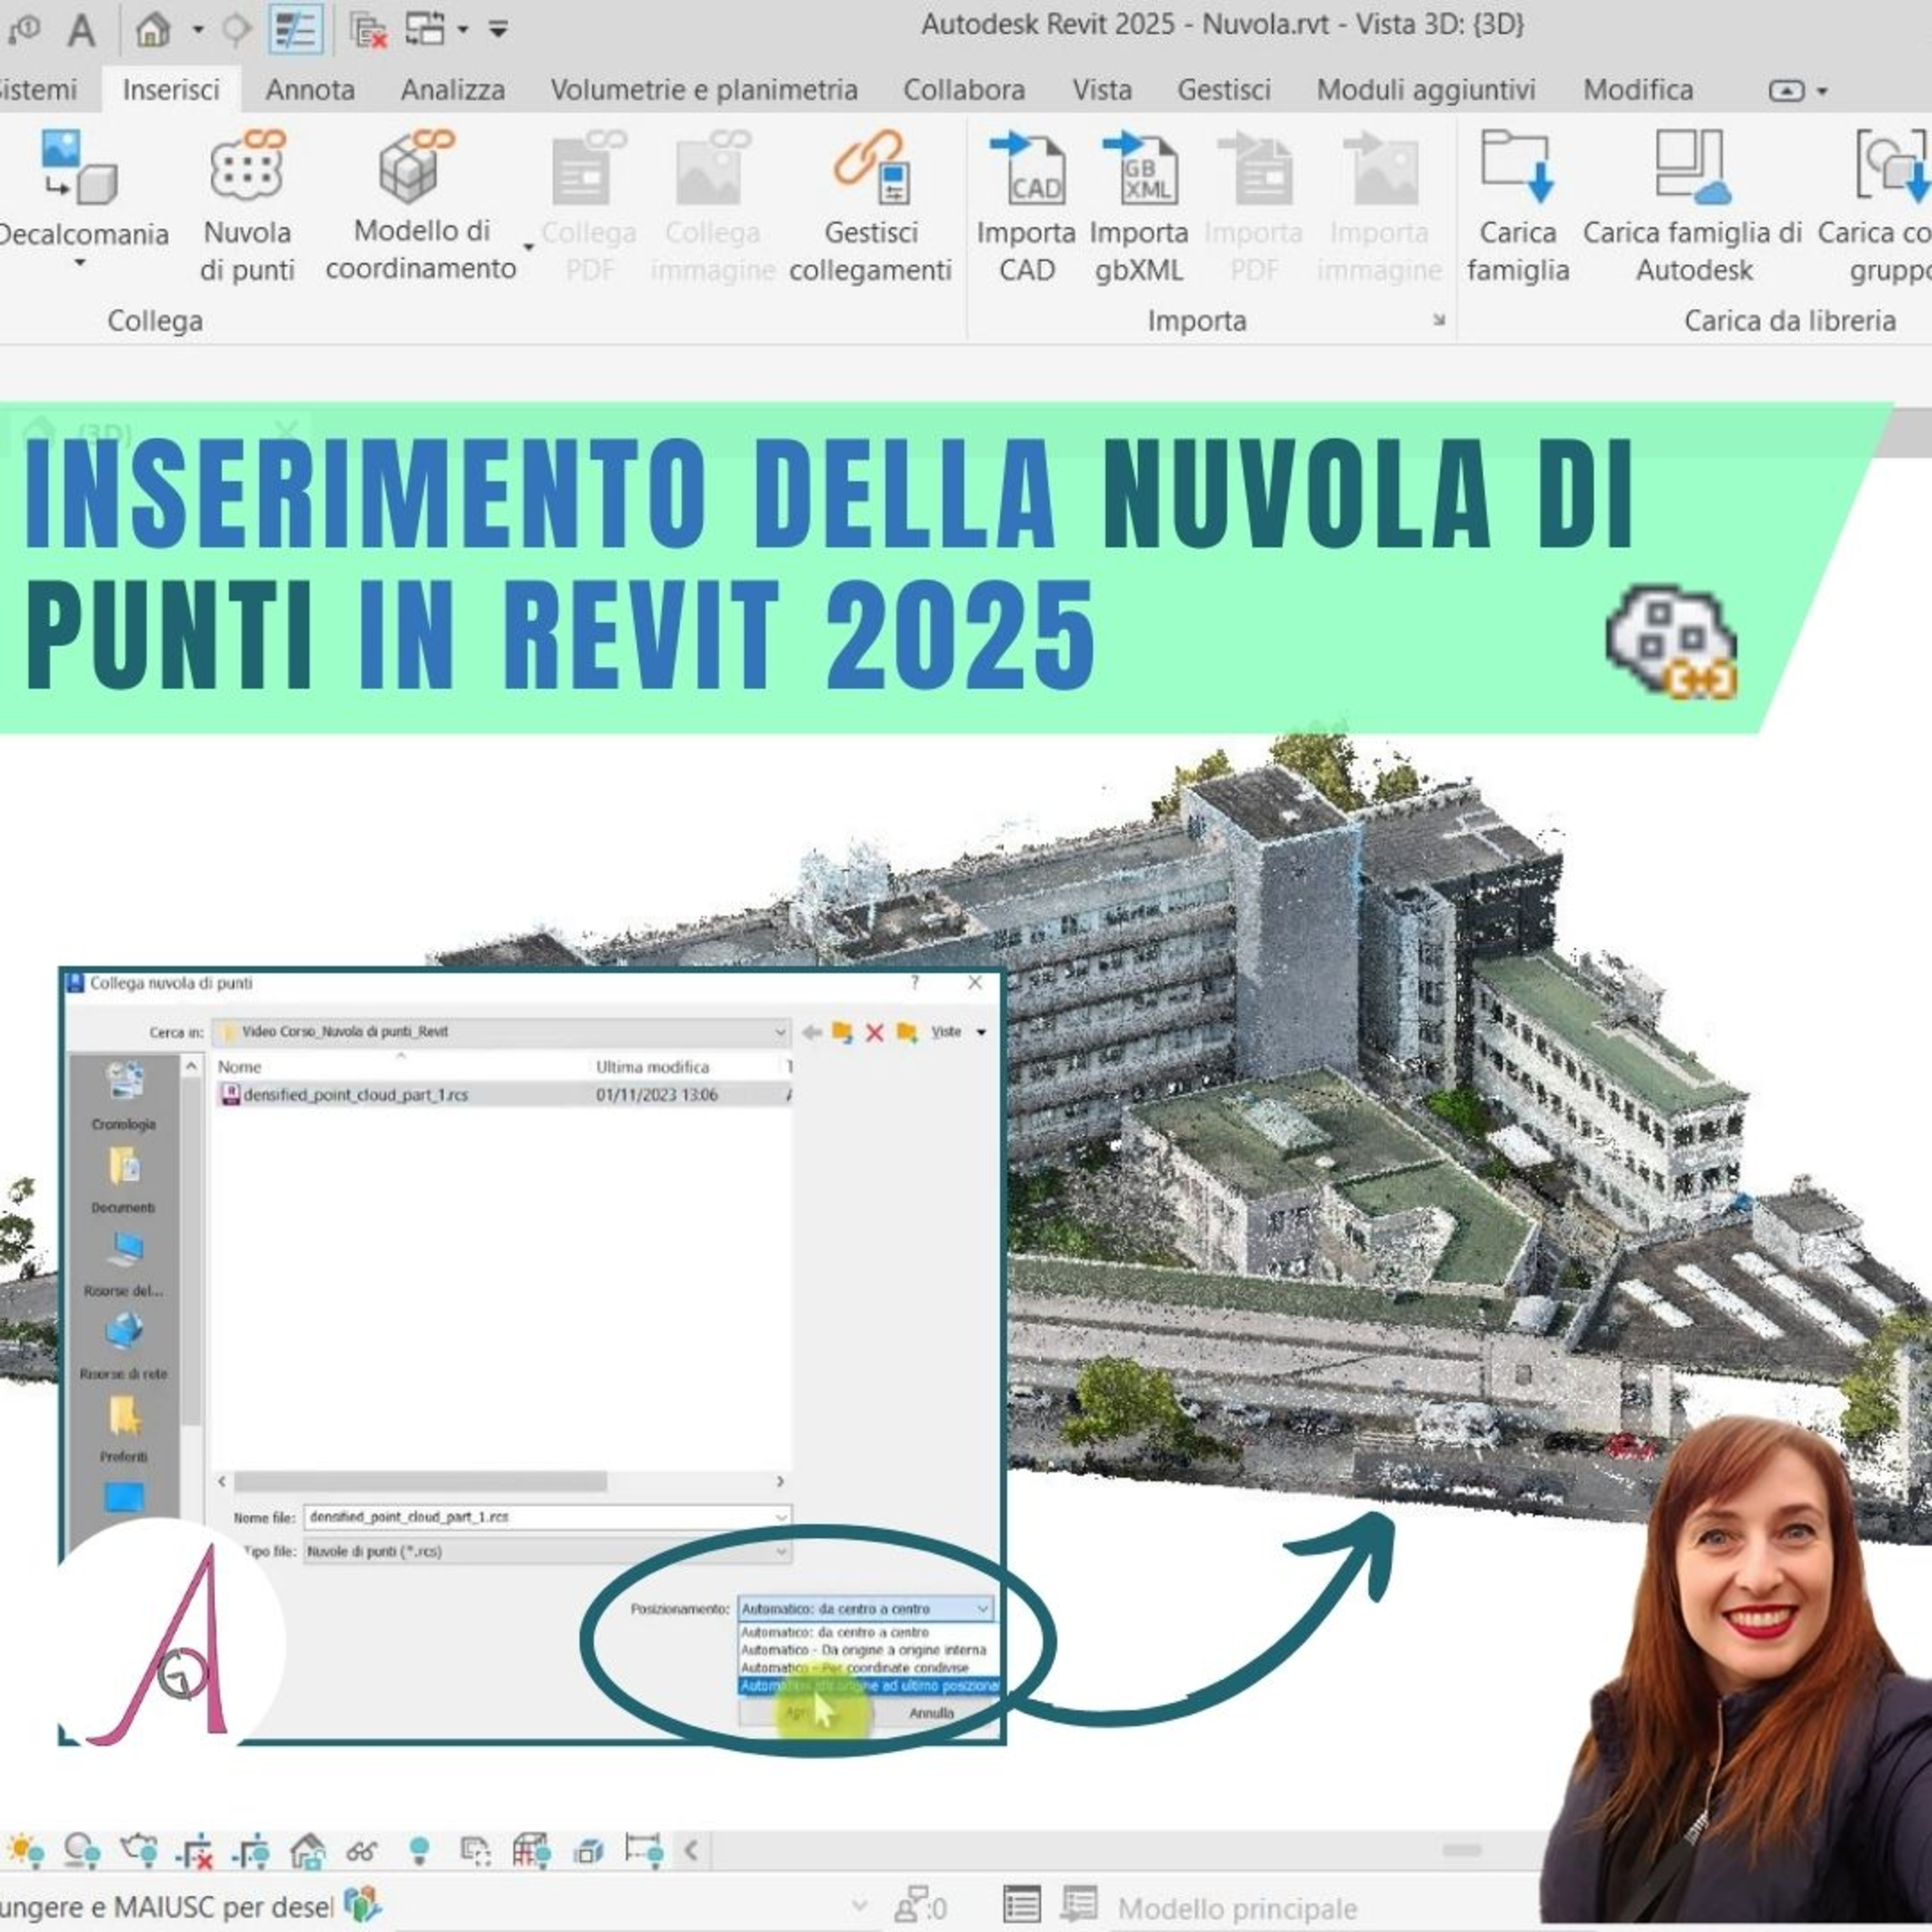Click the editable requests icon showing :0
This screenshot has height=1932, width=1932.
click(x=921, y=1905)
